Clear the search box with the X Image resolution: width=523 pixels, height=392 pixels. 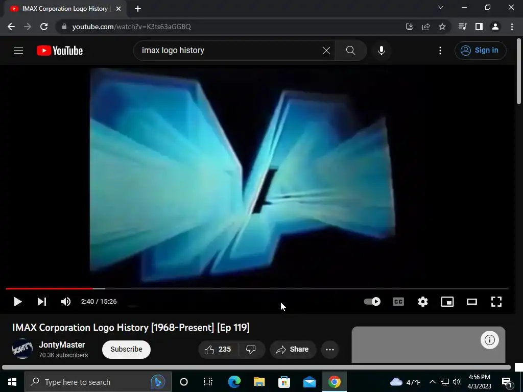[x=326, y=51]
